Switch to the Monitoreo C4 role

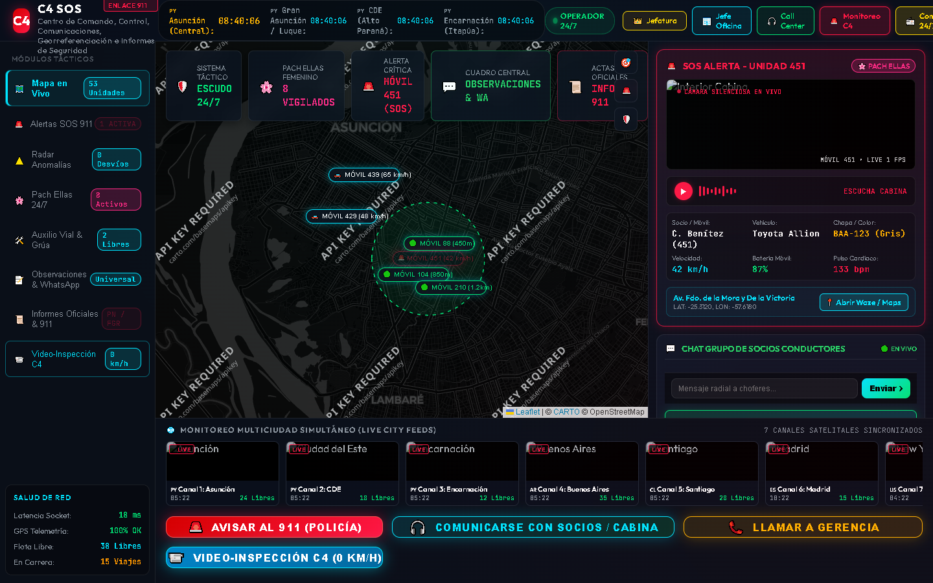coord(855,21)
